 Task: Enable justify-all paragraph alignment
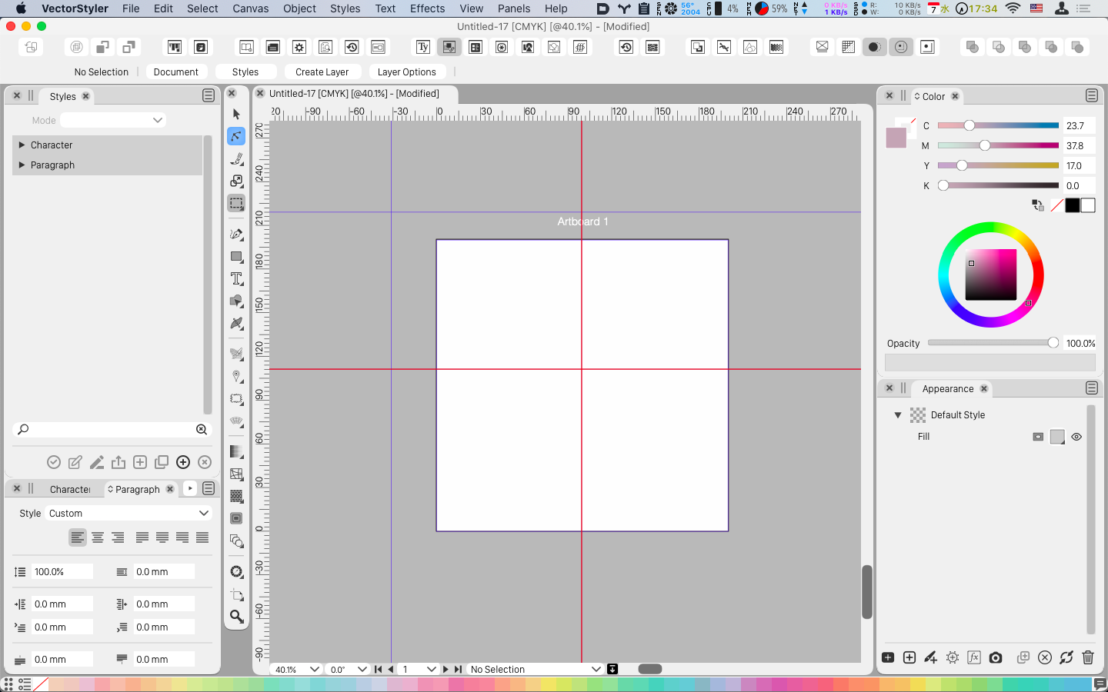(202, 537)
